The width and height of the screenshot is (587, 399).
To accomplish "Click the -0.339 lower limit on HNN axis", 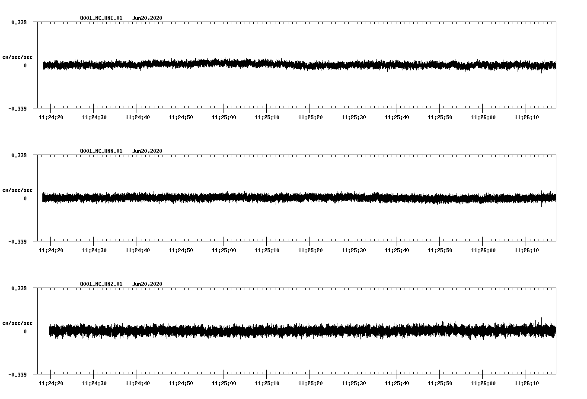I will pyautogui.click(x=17, y=241).
